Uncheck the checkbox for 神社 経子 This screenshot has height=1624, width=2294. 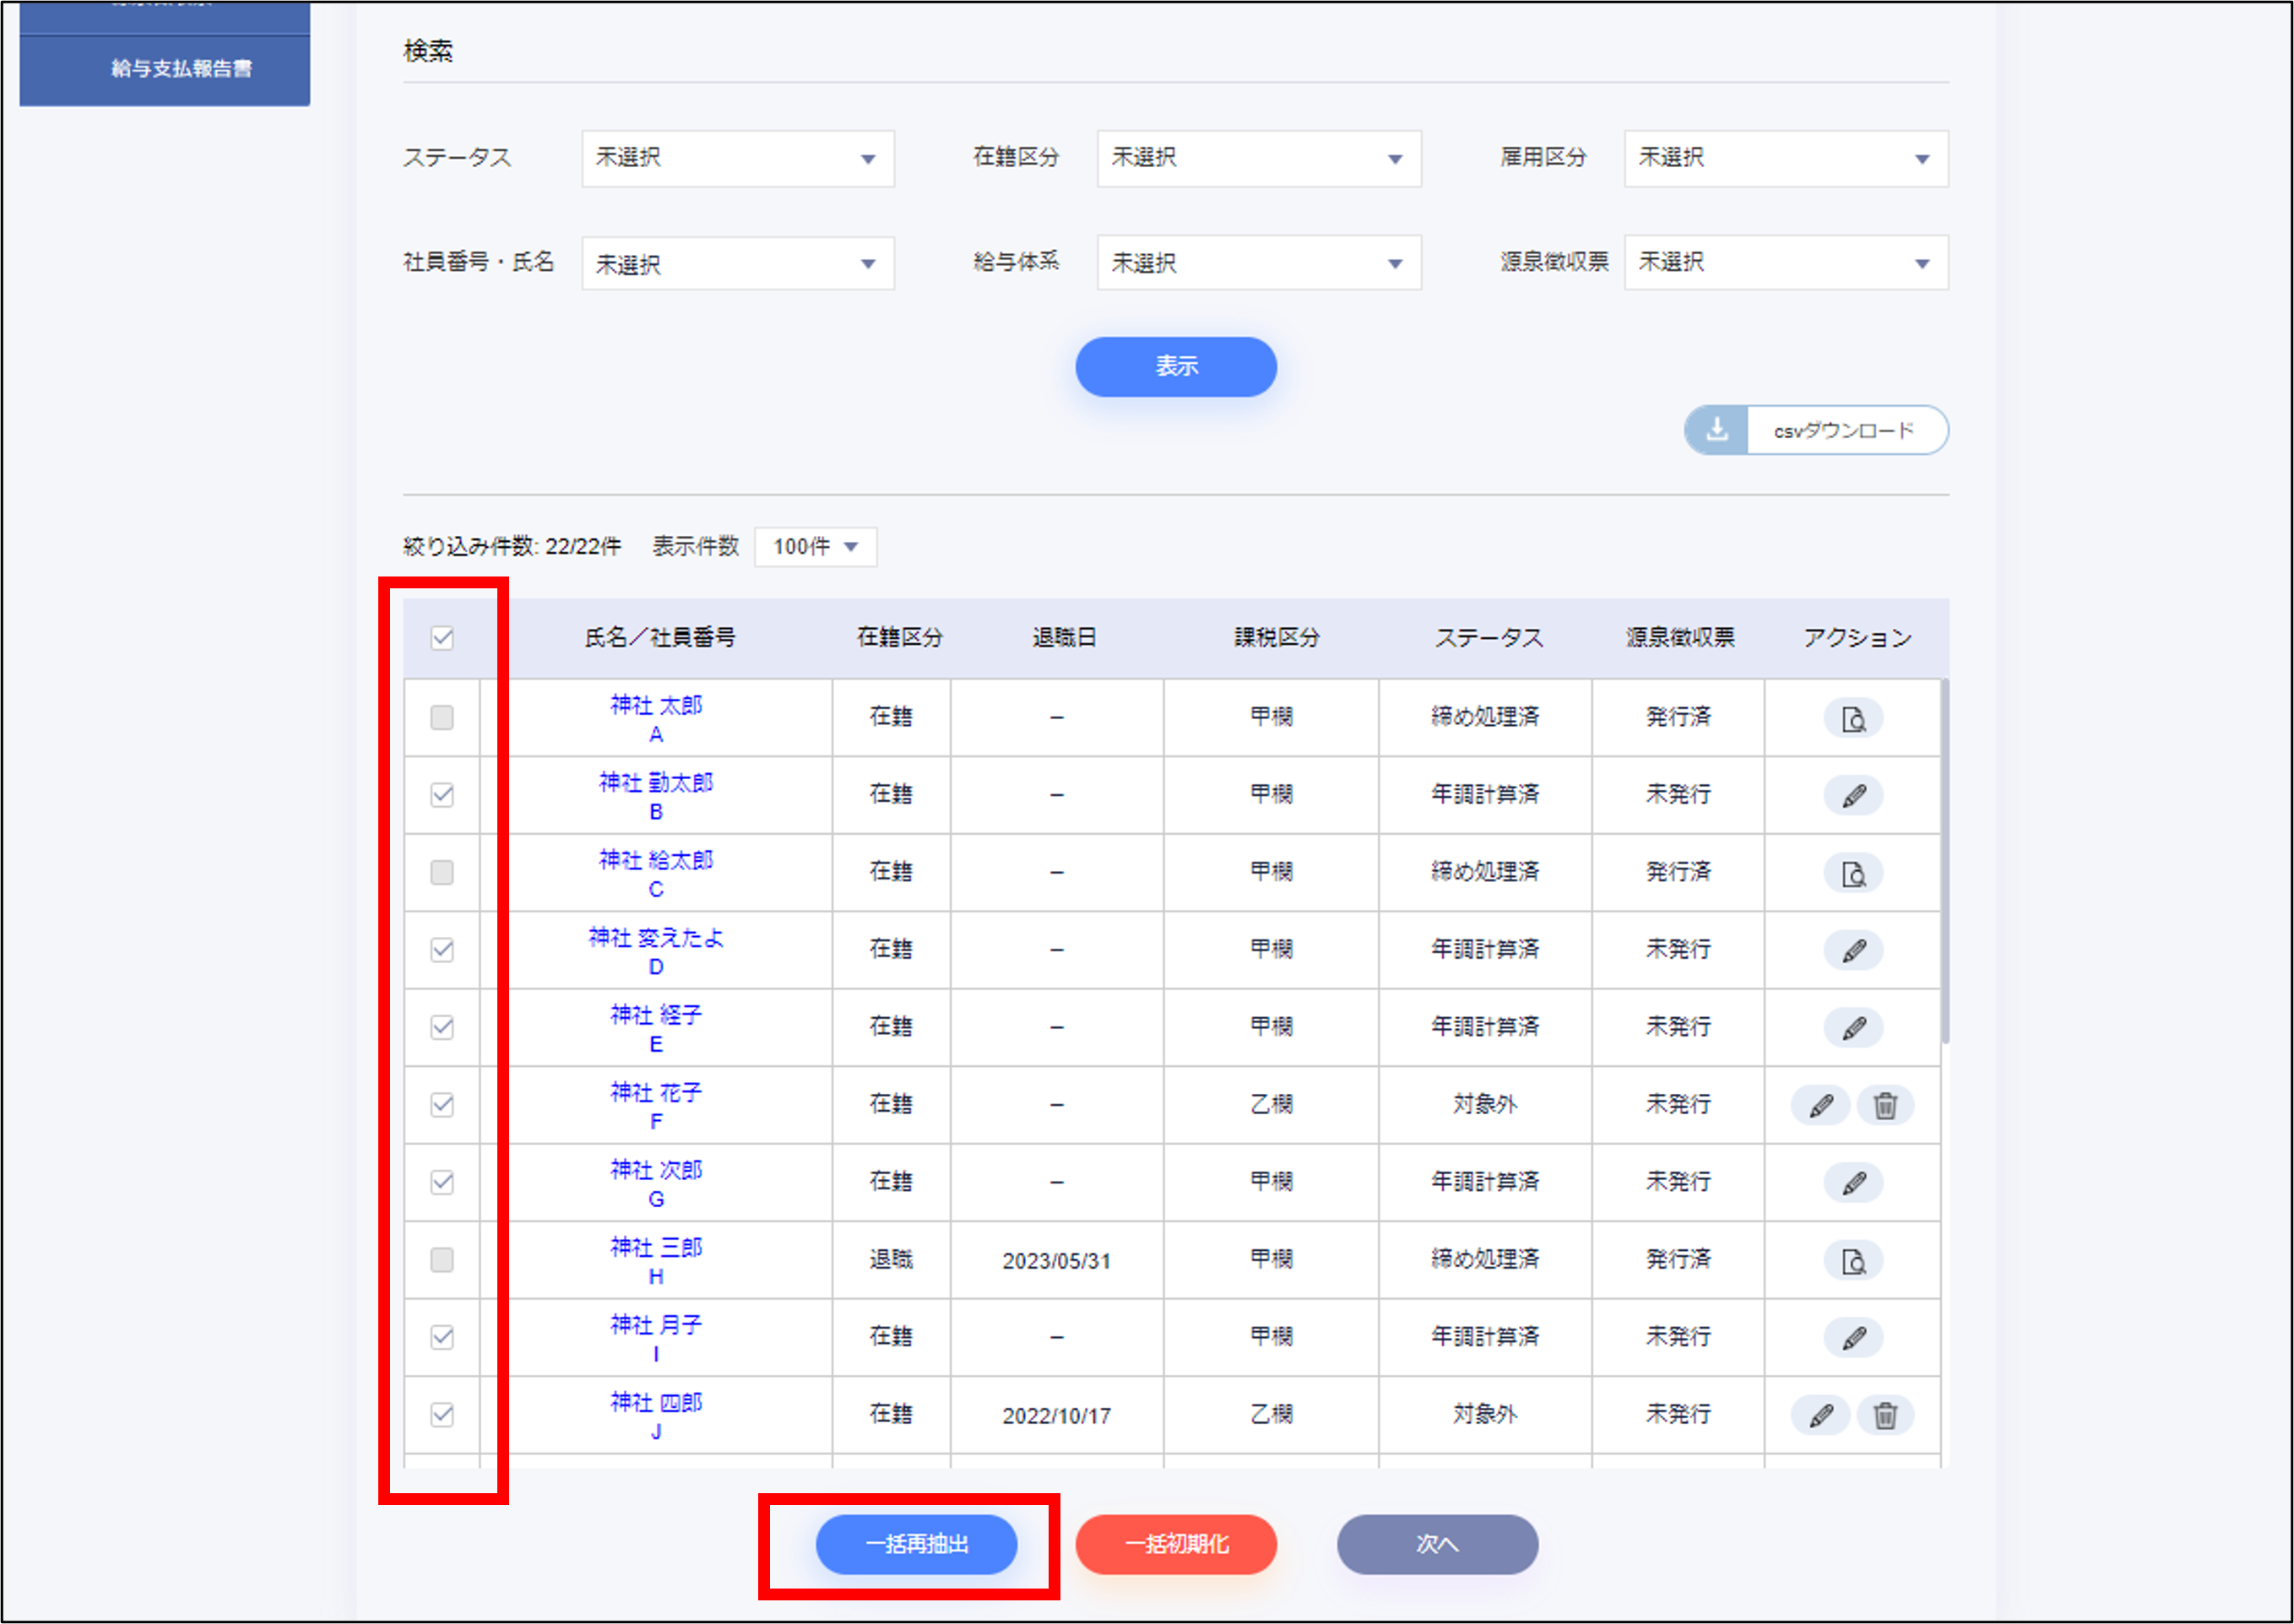tap(442, 1027)
